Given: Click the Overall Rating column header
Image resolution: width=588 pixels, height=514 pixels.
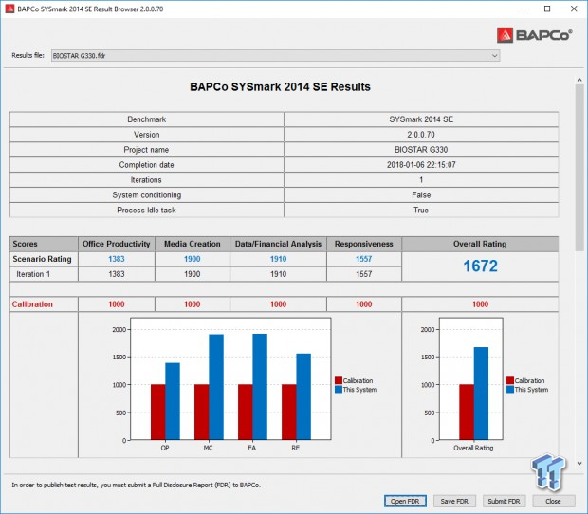Looking at the screenshot, I should (x=480, y=244).
